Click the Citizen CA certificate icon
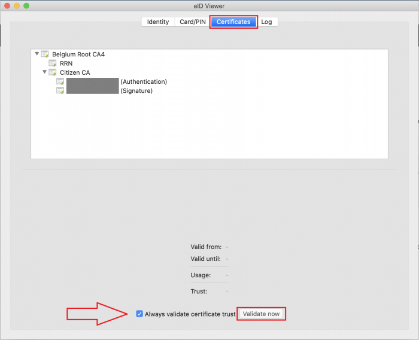The height and width of the screenshot is (340, 419). pos(53,72)
